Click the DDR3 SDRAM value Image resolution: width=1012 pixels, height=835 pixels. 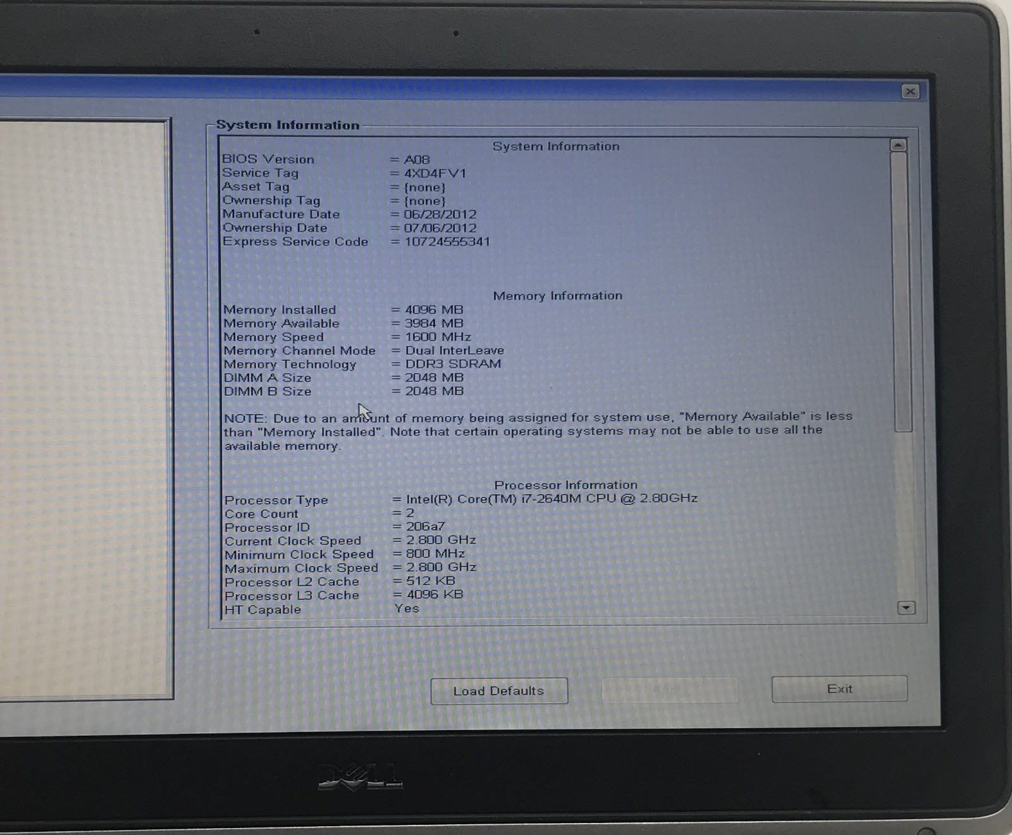coord(454,364)
